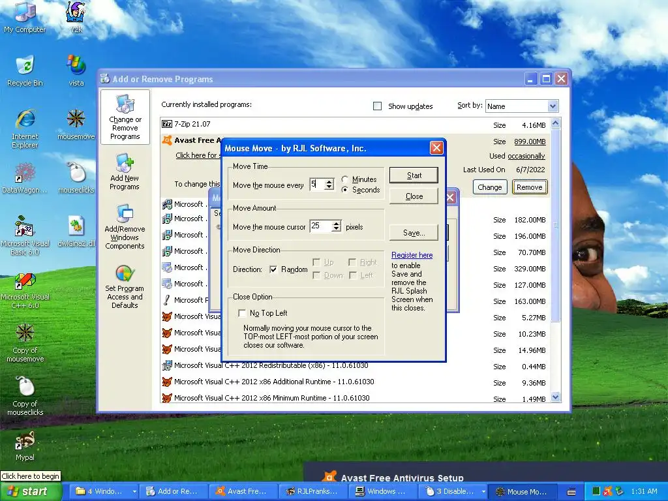This screenshot has height=501, width=668.
Task: Click the move time seconds input field
Action: (x=316, y=185)
